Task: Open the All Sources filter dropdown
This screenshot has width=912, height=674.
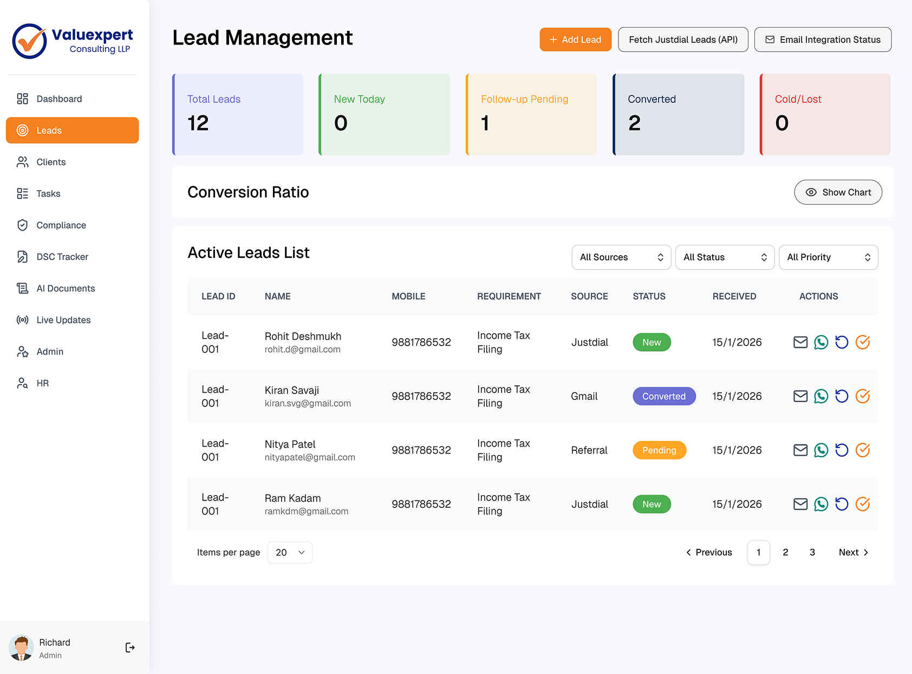Action: (x=621, y=257)
